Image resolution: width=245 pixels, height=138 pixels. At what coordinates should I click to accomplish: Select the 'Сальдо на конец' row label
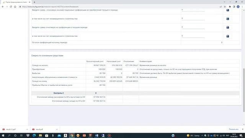point(39,81)
